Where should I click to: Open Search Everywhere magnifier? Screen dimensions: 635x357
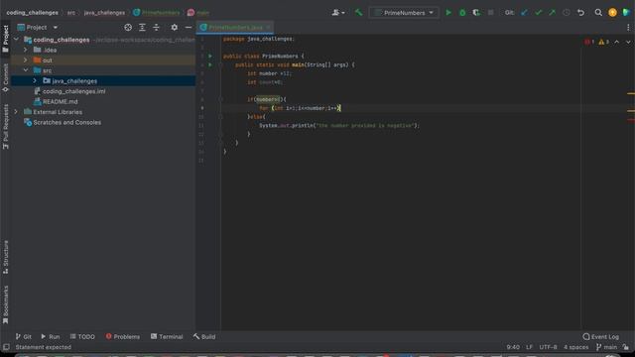click(x=598, y=13)
